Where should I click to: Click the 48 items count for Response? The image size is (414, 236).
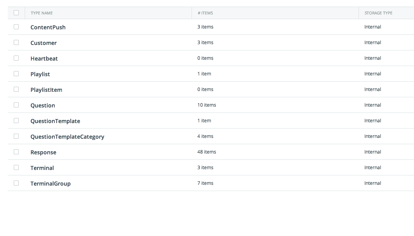pos(207,152)
